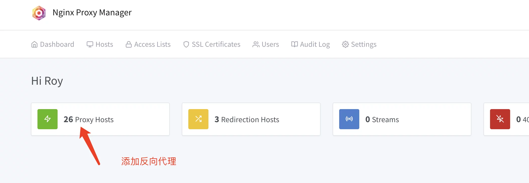
Task: Navigate to SSL Certificates
Action: click(x=216, y=44)
